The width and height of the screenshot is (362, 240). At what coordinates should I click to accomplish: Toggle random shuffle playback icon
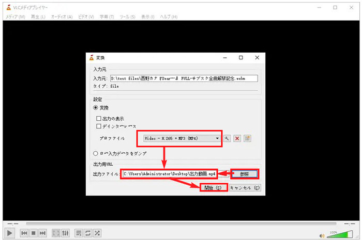(x=97, y=233)
